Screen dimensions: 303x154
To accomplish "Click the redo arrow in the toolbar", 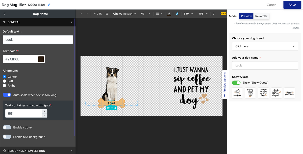I will [x=87, y=14].
